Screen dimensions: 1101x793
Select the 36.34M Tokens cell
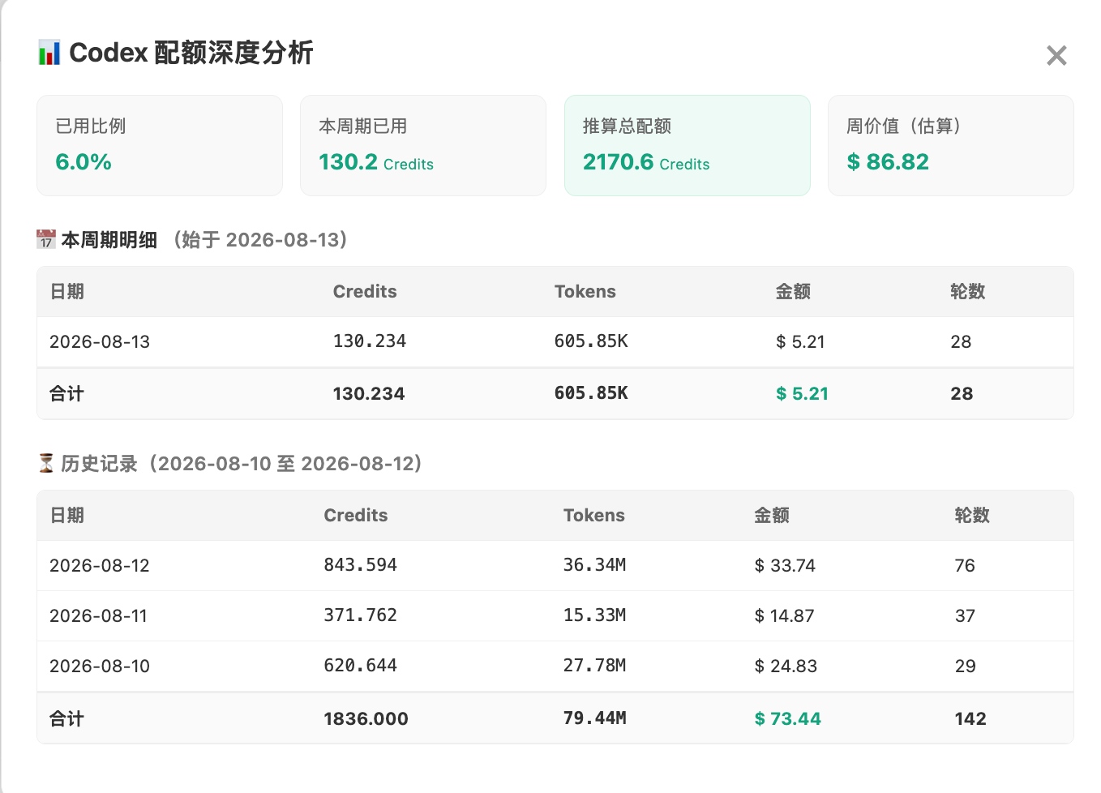[595, 565]
